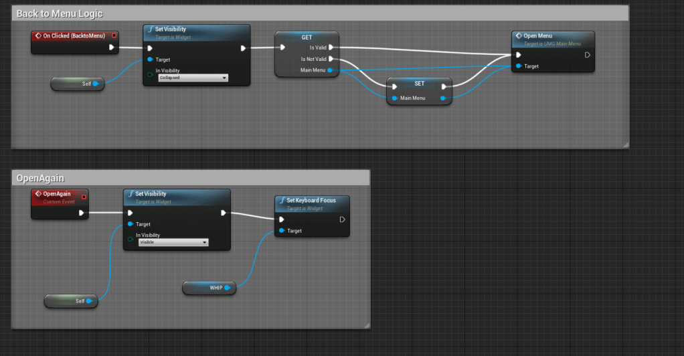Click the Target pin on Open Menu node
The image size is (684, 356).
coord(518,66)
